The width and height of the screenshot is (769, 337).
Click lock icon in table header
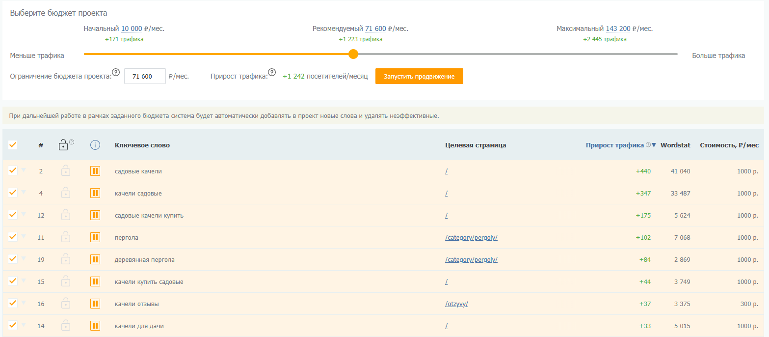[x=63, y=145]
